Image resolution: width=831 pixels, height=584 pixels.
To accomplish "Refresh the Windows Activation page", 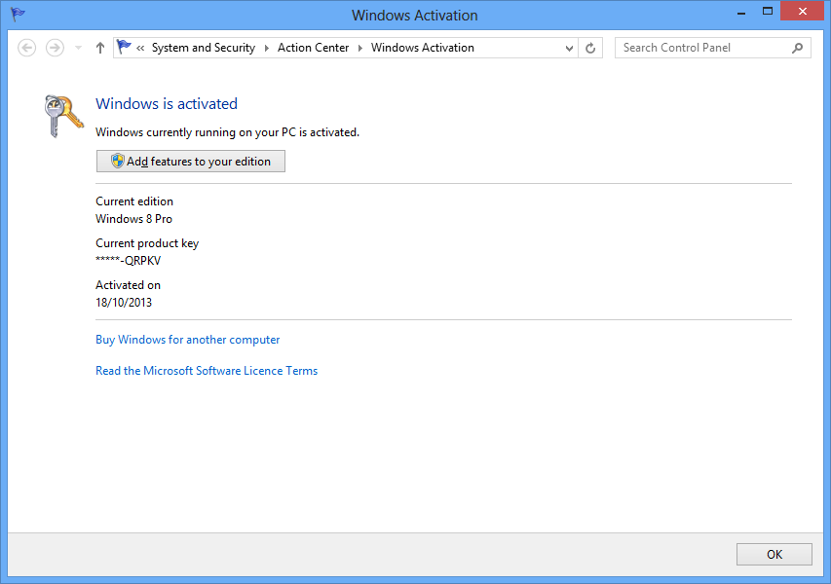I will coord(590,49).
